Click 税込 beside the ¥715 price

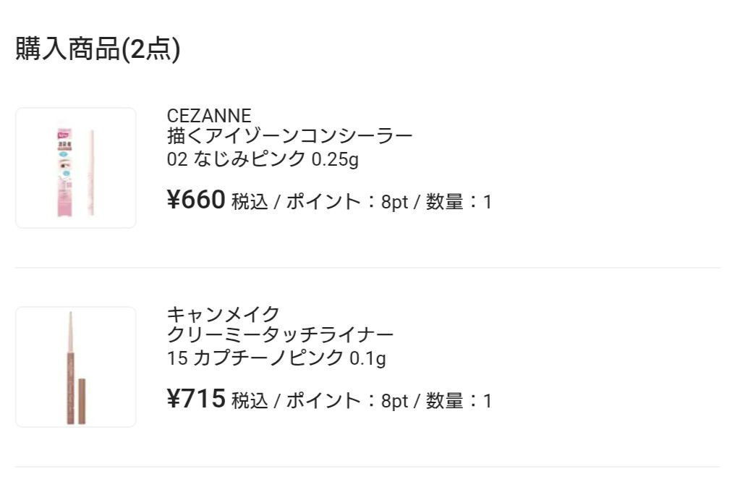[x=250, y=401]
